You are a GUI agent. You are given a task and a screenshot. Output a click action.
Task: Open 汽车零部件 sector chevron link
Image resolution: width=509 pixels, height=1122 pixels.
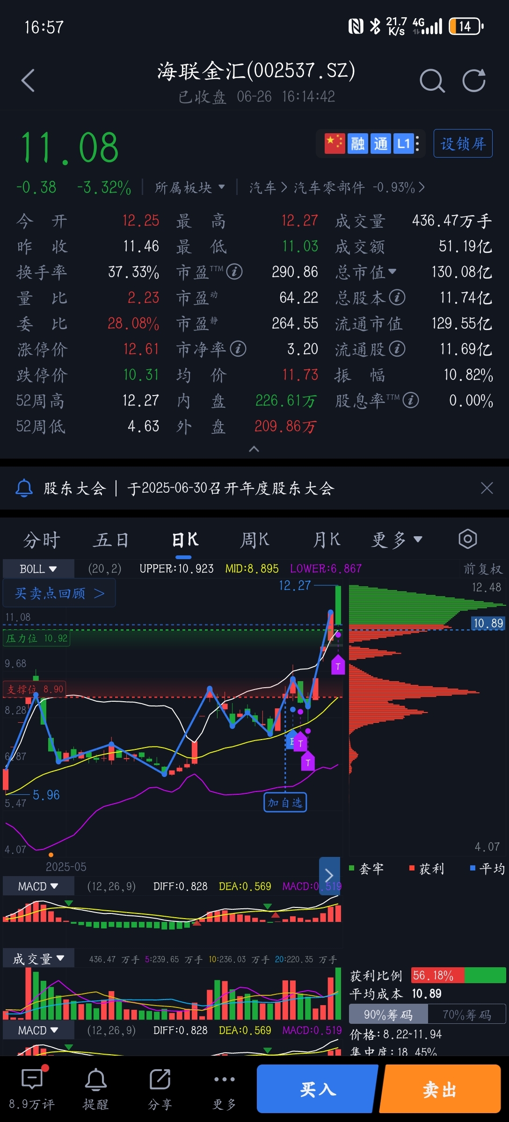coord(360,187)
